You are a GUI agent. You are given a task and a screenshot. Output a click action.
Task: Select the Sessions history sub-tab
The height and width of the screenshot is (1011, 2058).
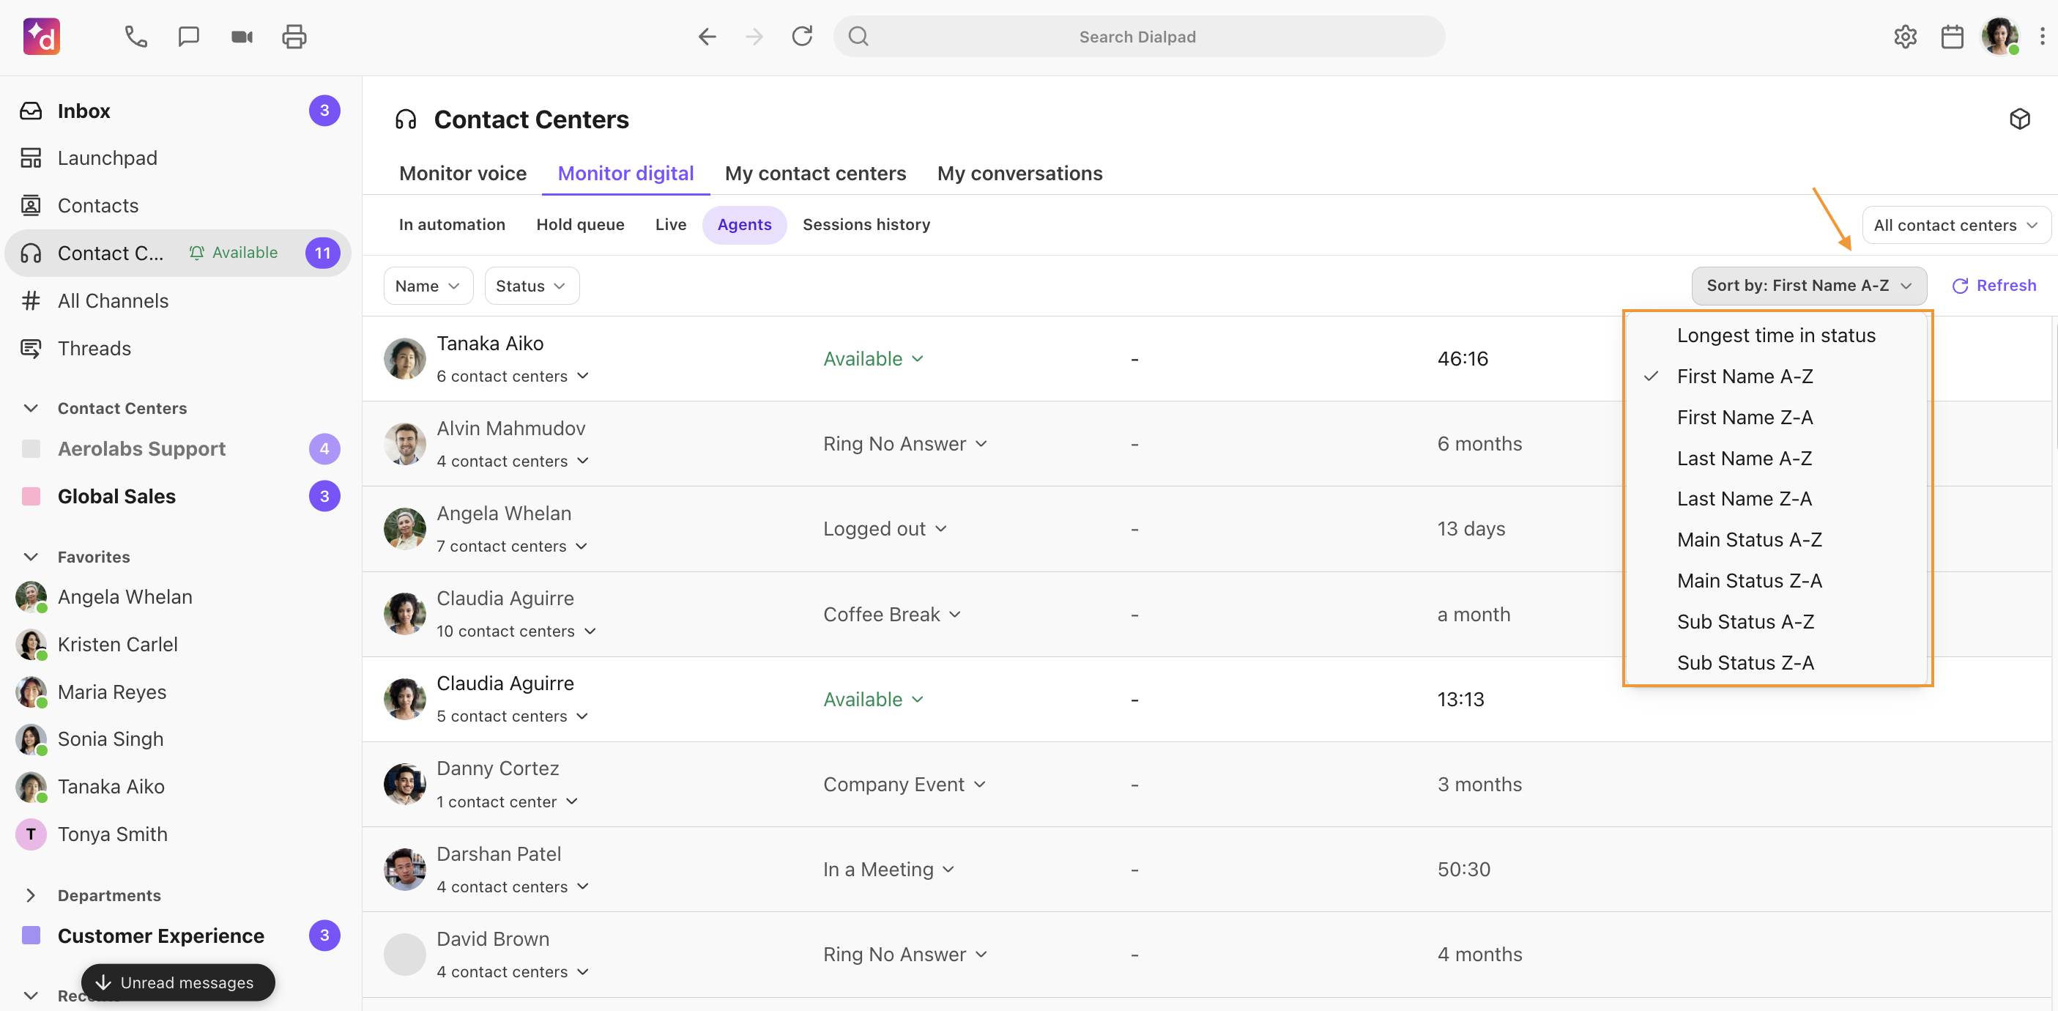(866, 225)
